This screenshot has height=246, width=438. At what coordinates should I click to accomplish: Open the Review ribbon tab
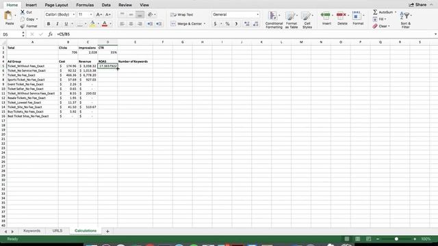pos(125,5)
